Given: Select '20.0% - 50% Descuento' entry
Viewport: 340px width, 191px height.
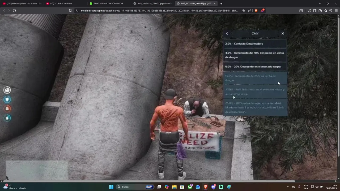Looking at the screenshot, I should pyautogui.click(x=255, y=92).
